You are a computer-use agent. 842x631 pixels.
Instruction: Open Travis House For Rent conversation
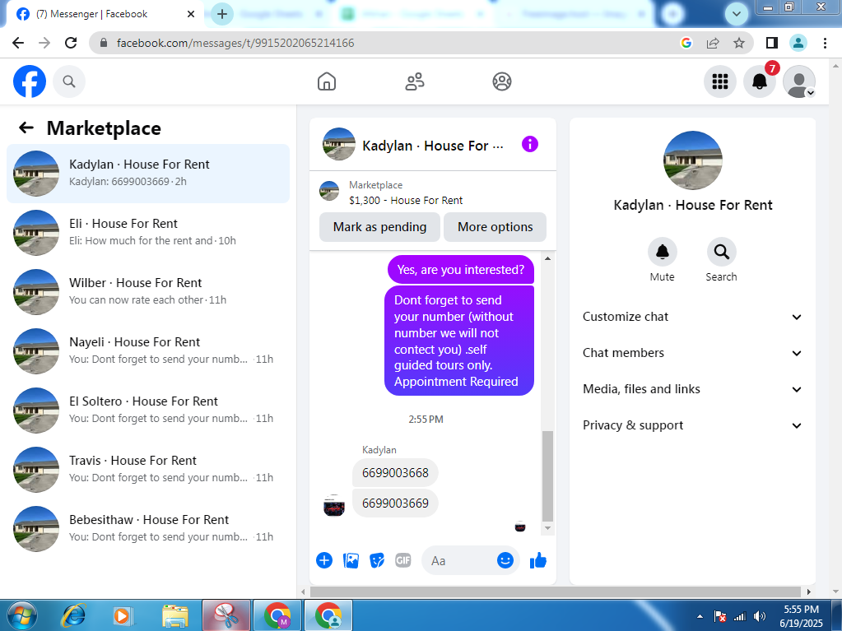click(x=148, y=470)
